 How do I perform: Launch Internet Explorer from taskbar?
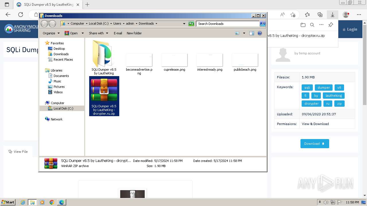[x=23, y=202]
